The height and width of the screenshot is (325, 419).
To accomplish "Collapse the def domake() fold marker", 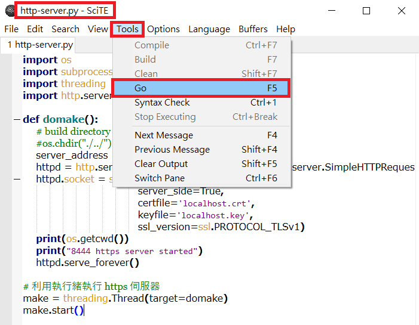I will tap(17, 119).
